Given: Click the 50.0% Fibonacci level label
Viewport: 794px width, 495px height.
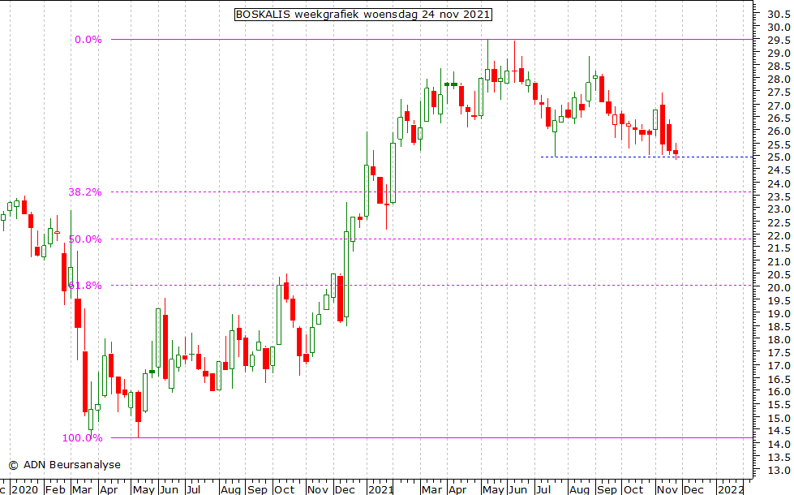Looking at the screenshot, I should (x=85, y=239).
